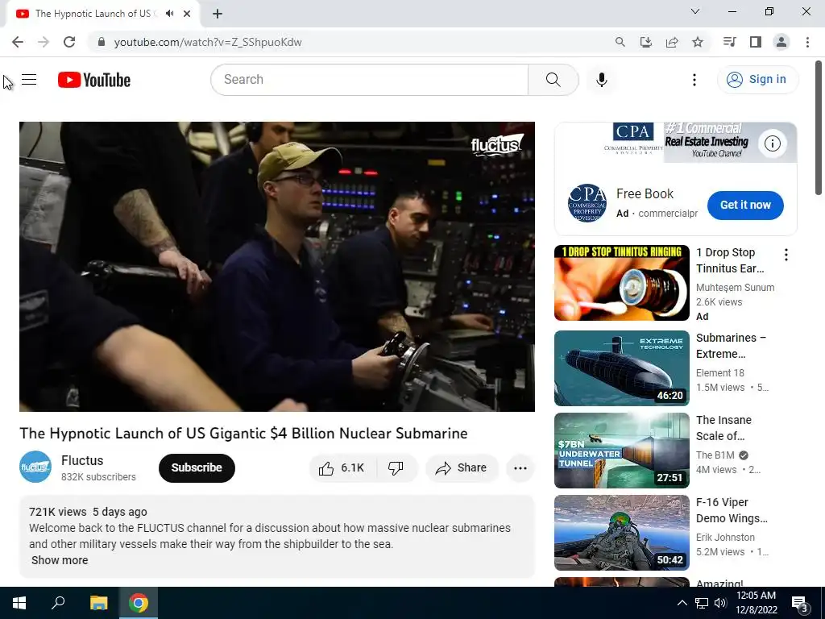Open the Element 18 channel name
825x619 pixels.
[719, 372]
